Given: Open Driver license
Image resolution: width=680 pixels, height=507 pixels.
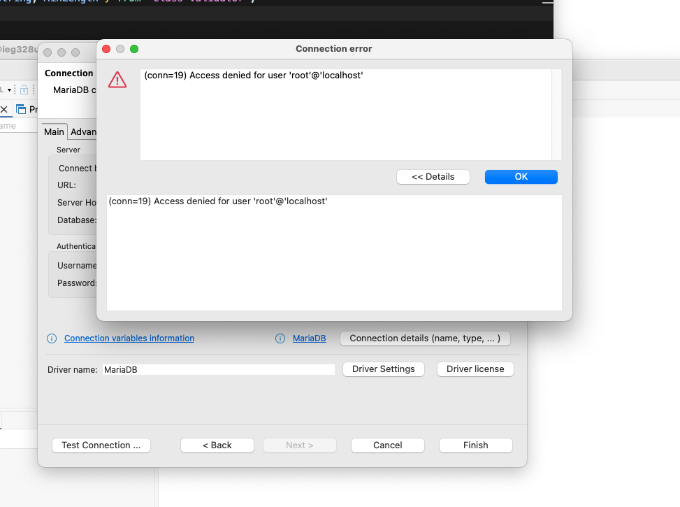Looking at the screenshot, I should (x=475, y=369).
